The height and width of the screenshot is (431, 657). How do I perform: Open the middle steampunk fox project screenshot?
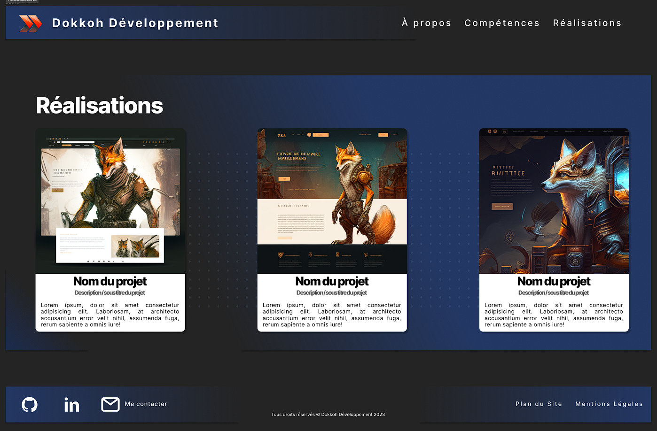(x=332, y=200)
